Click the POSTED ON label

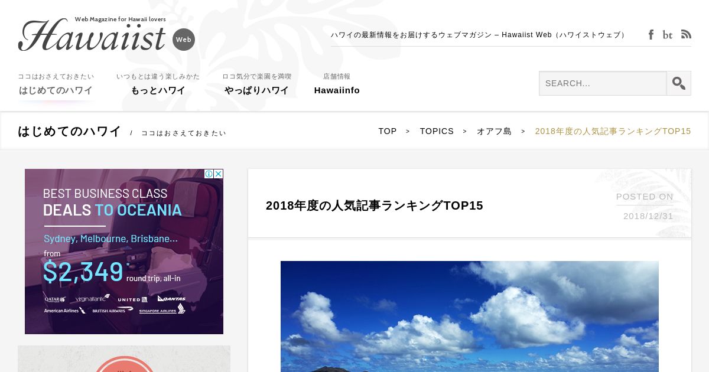click(645, 197)
